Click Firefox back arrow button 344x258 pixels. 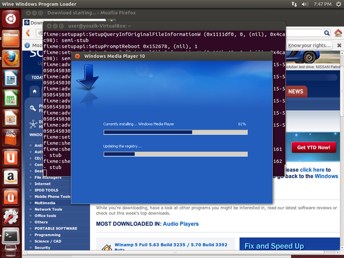click(28, 33)
